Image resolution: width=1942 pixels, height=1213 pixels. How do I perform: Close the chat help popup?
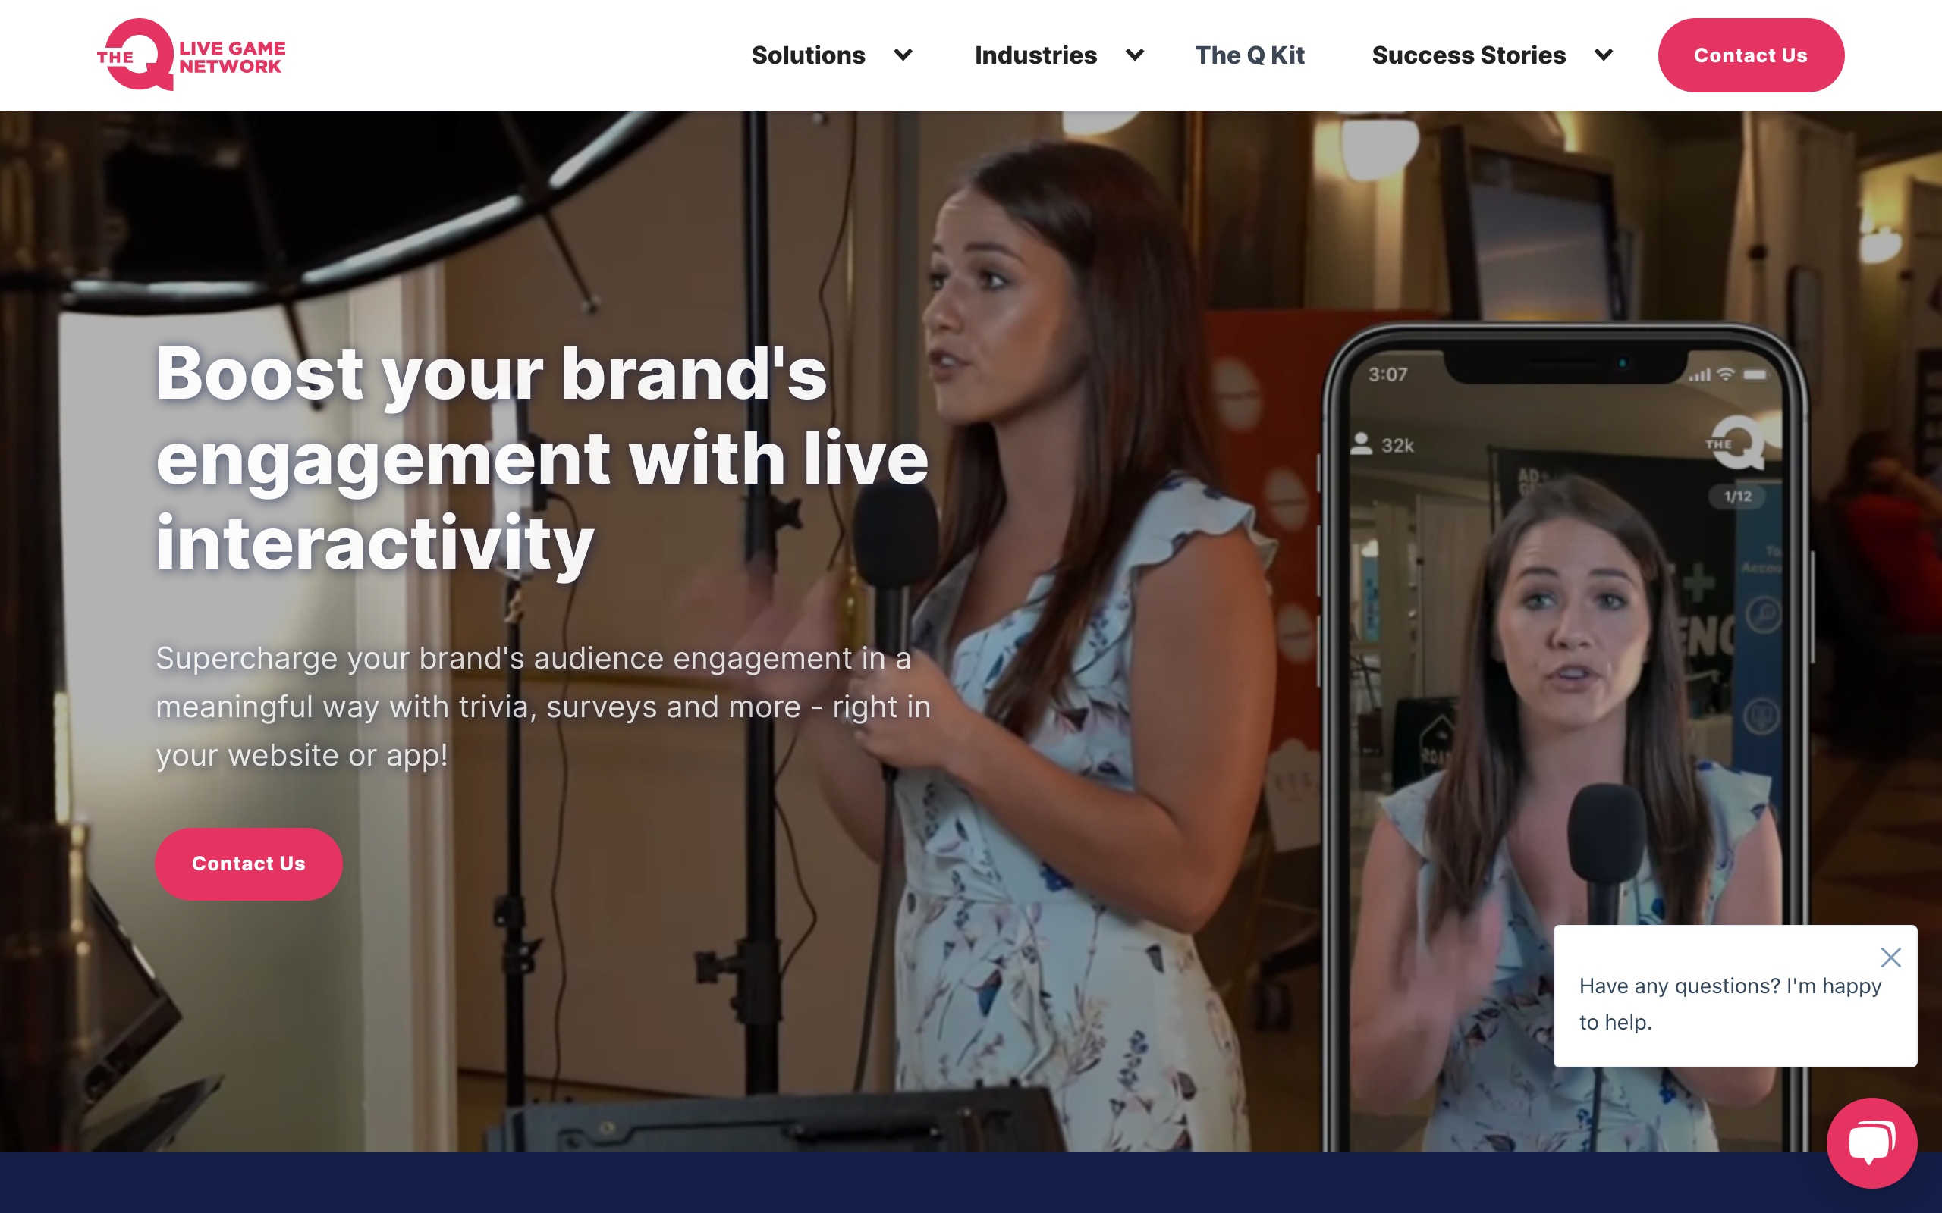point(1890,956)
